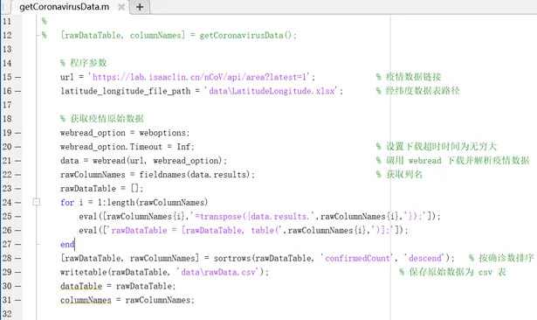The width and height of the screenshot is (537, 320).
Task: Collapse the for loop code fold
Action: click(37, 202)
